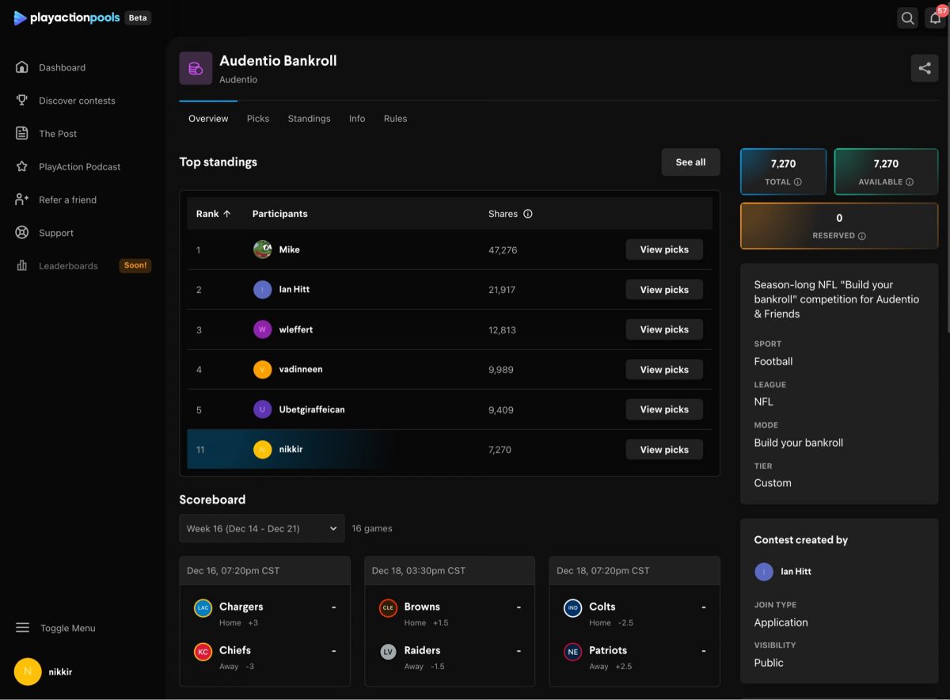Click the Chargers vs Chiefs game card header
The image size is (950, 700).
[x=264, y=571]
